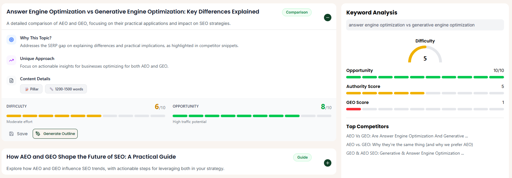
Task: Open GEO & AEO SEO competitor link
Action: tap(405, 153)
